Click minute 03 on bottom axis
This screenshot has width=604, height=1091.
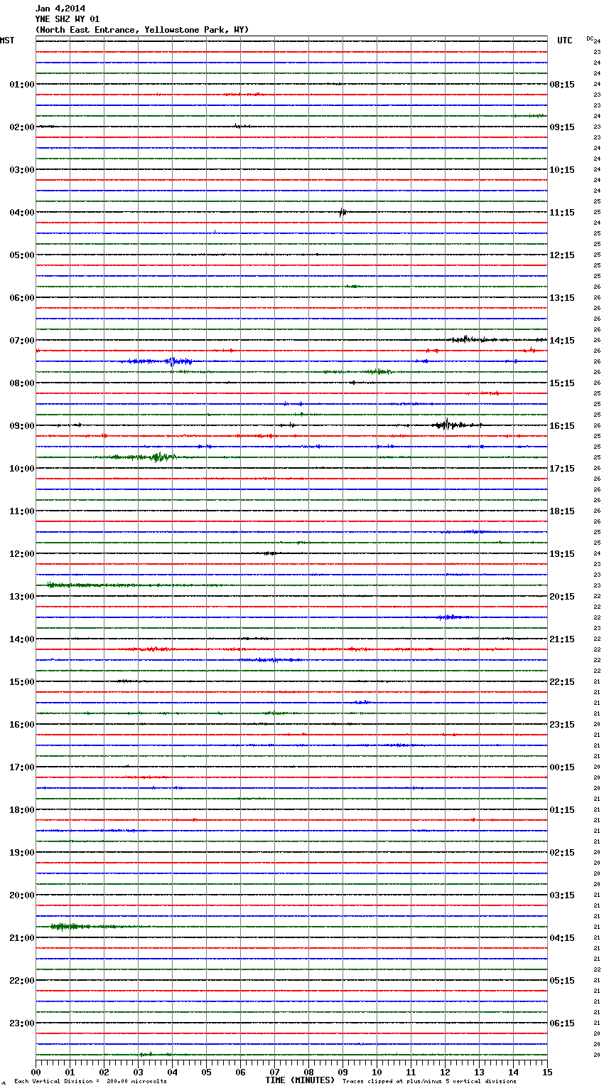tap(138, 1071)
